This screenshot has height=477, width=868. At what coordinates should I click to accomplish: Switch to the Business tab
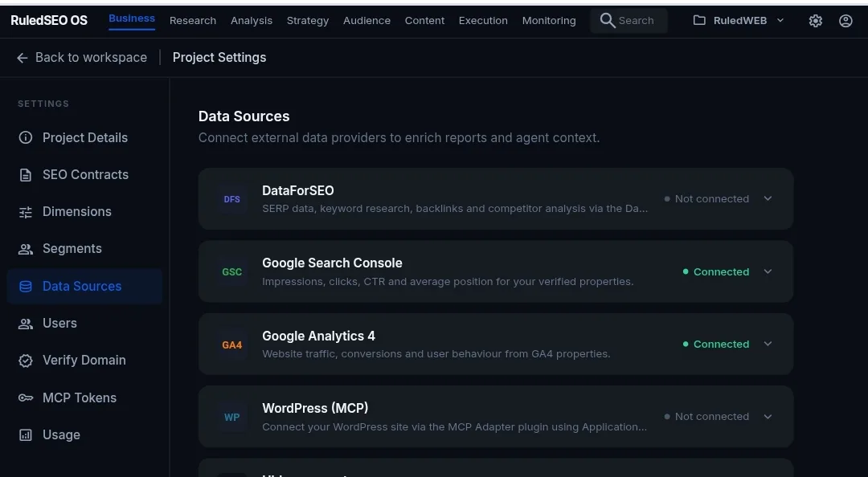click(x=132, y=18)
